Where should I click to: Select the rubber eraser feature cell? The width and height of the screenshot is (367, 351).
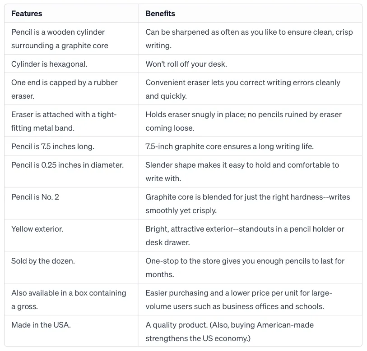click(65, 89)
